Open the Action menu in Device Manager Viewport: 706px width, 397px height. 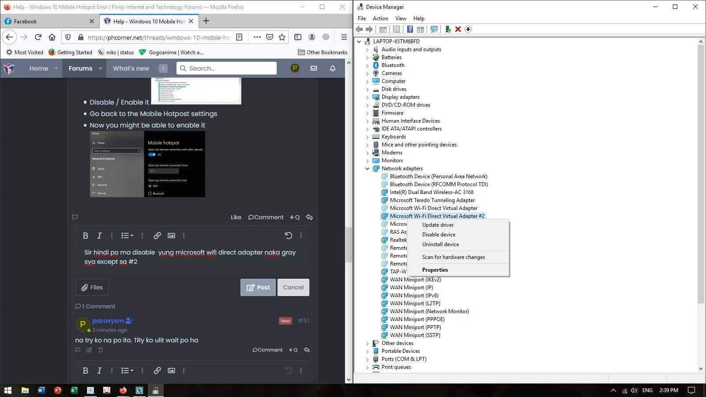[380, 19]
